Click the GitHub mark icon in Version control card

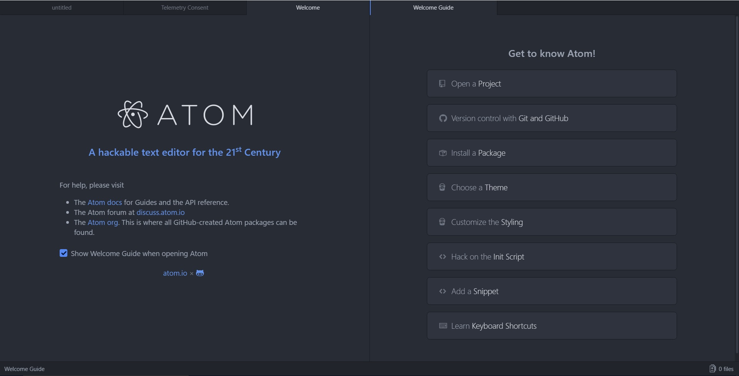click(443, 118)
